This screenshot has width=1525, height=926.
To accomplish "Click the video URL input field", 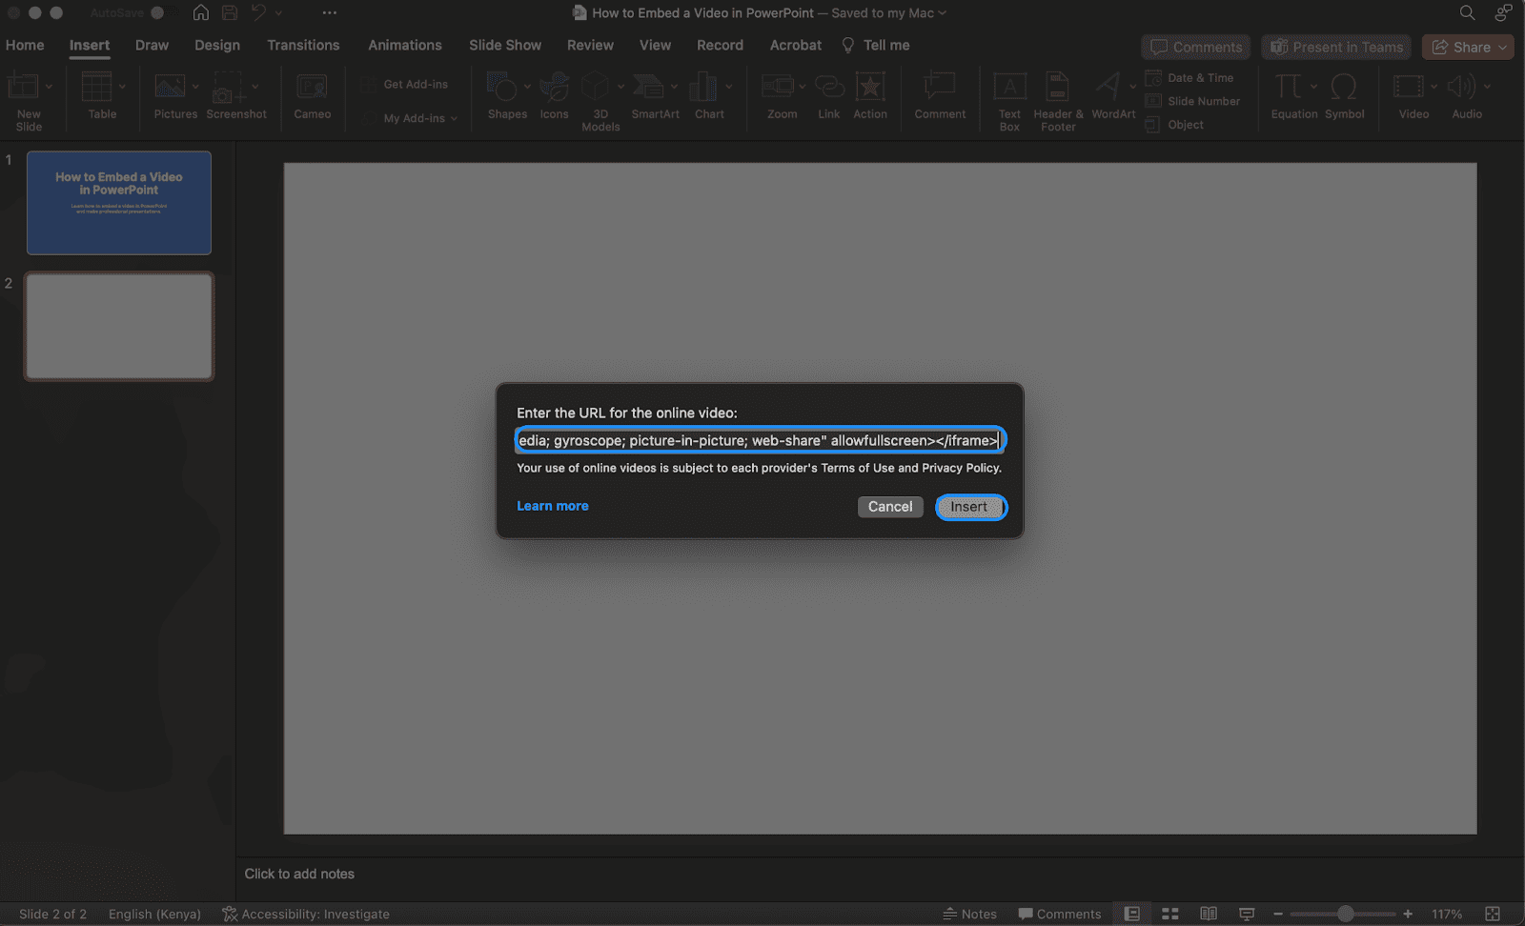I will click(760, 440).
